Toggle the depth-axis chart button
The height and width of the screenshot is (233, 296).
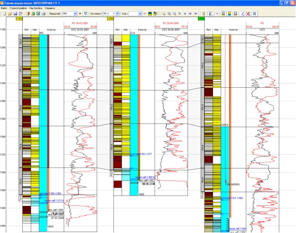(x=211, y=14)
